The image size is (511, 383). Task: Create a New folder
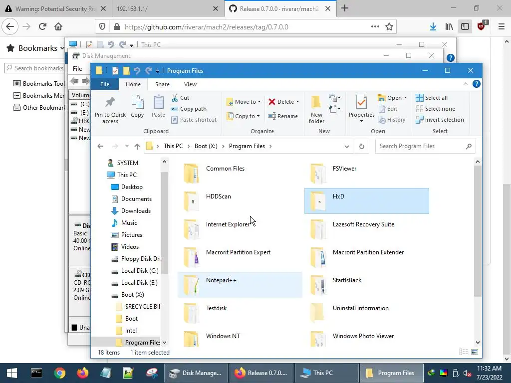click(316, 109)
